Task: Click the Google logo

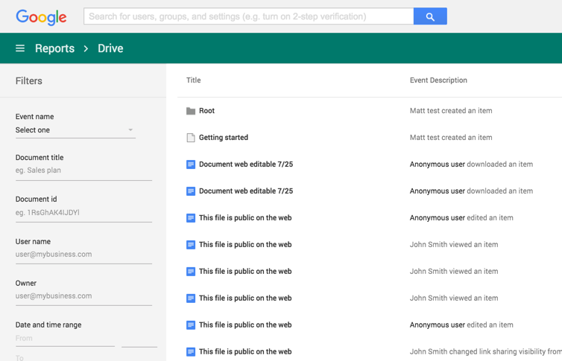Action: (x=41, y=16)
